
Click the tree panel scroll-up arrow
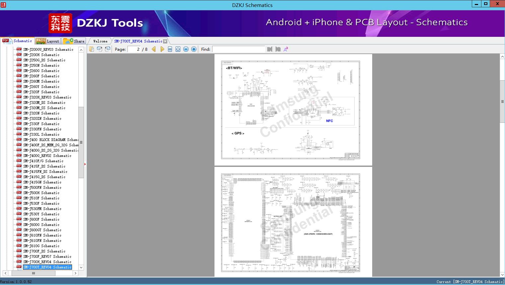pos(81,50)
